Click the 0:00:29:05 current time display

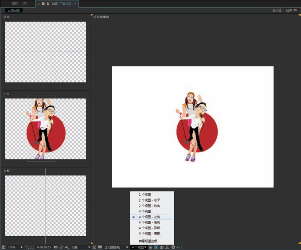pos(44,247)
